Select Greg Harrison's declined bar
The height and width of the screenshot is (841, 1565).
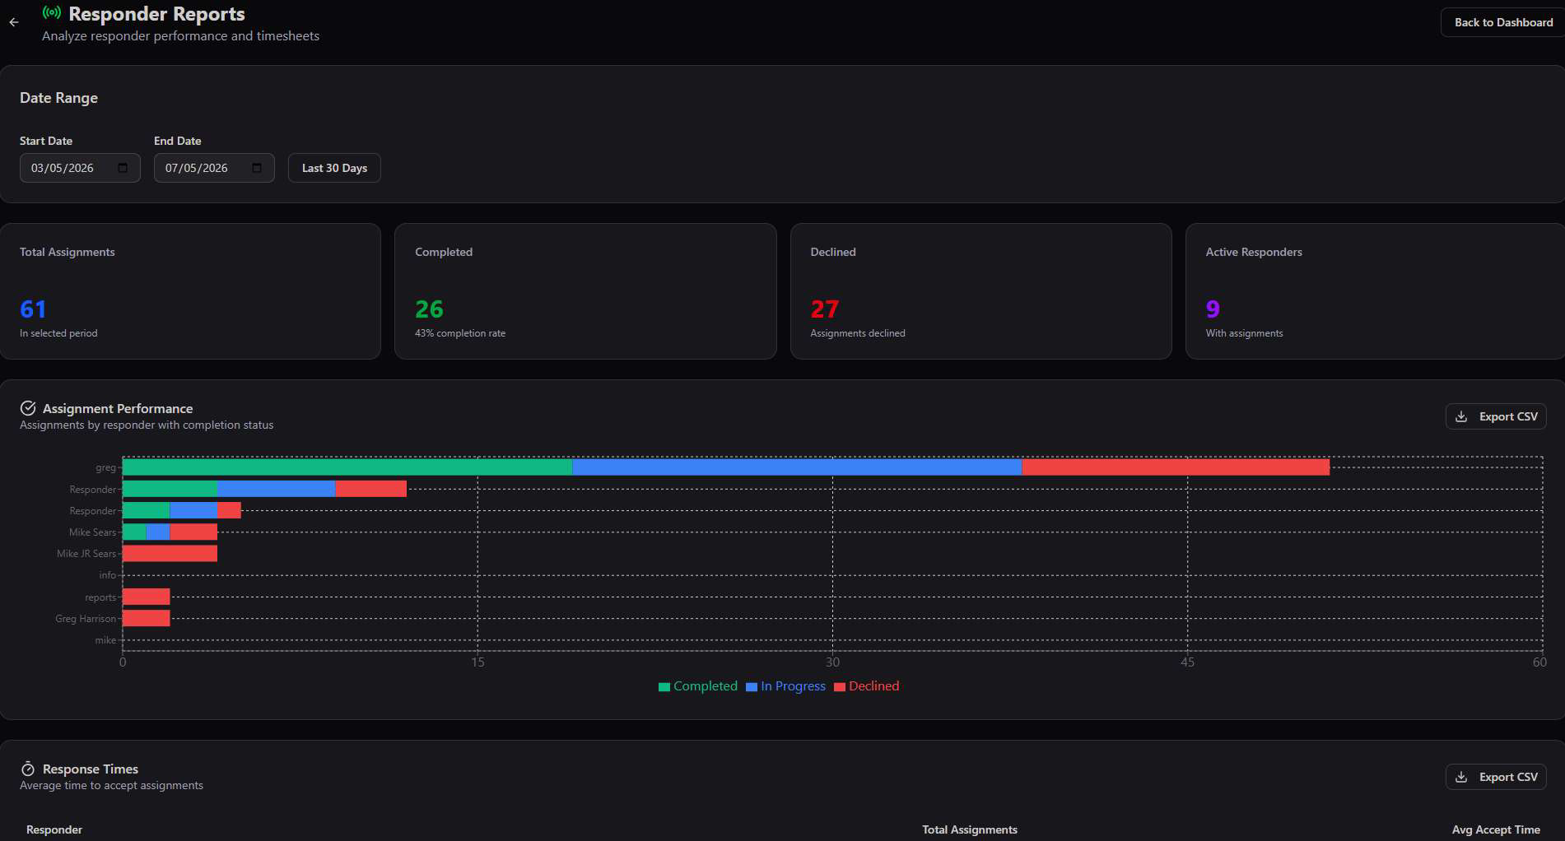146,618
